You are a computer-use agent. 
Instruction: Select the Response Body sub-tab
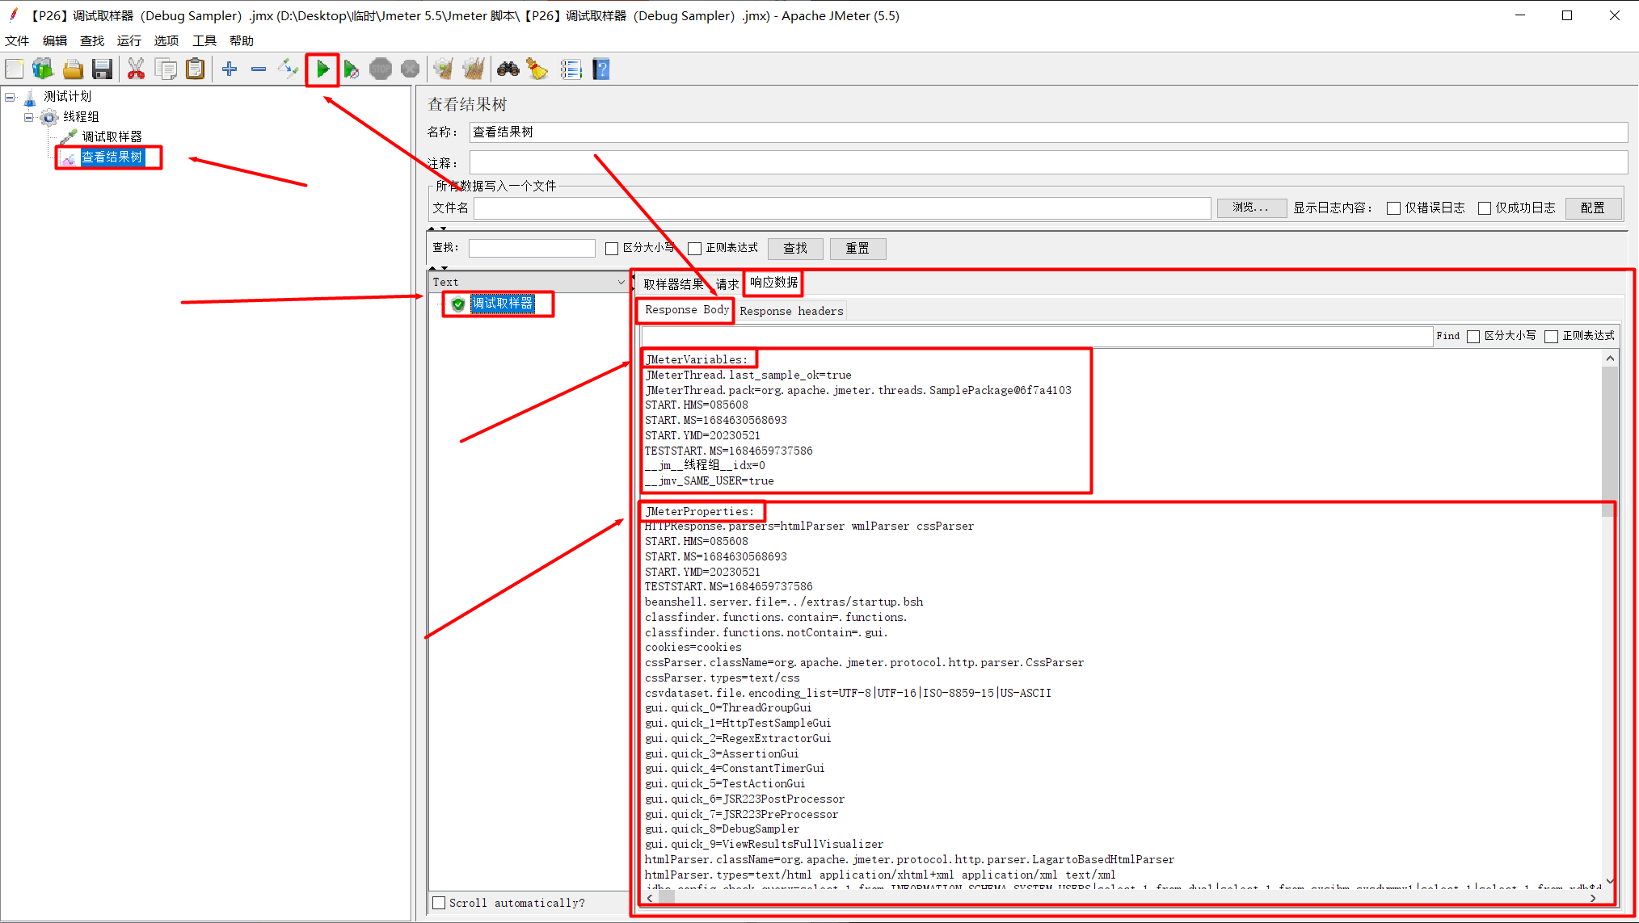(686, 310)
